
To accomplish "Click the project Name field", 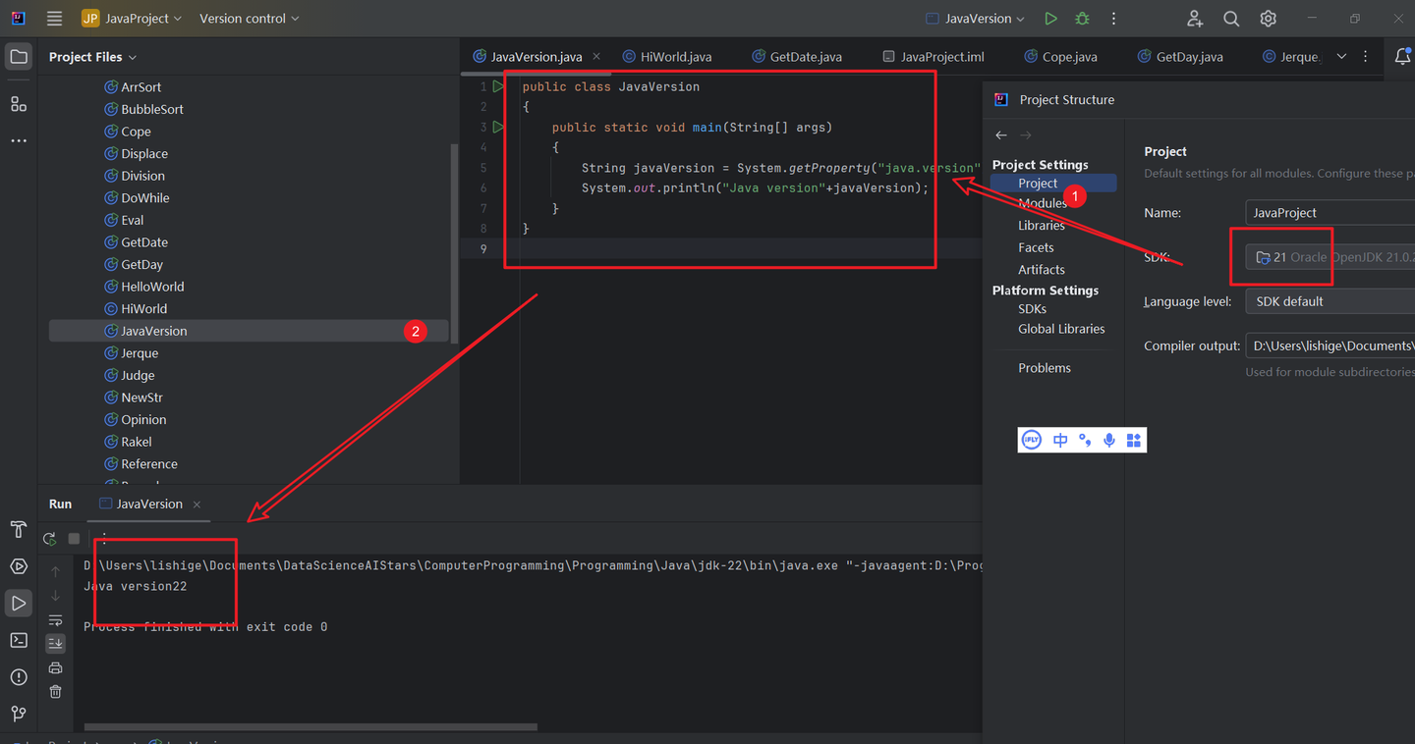I will pyautogui.click(x=1330, y=212).
